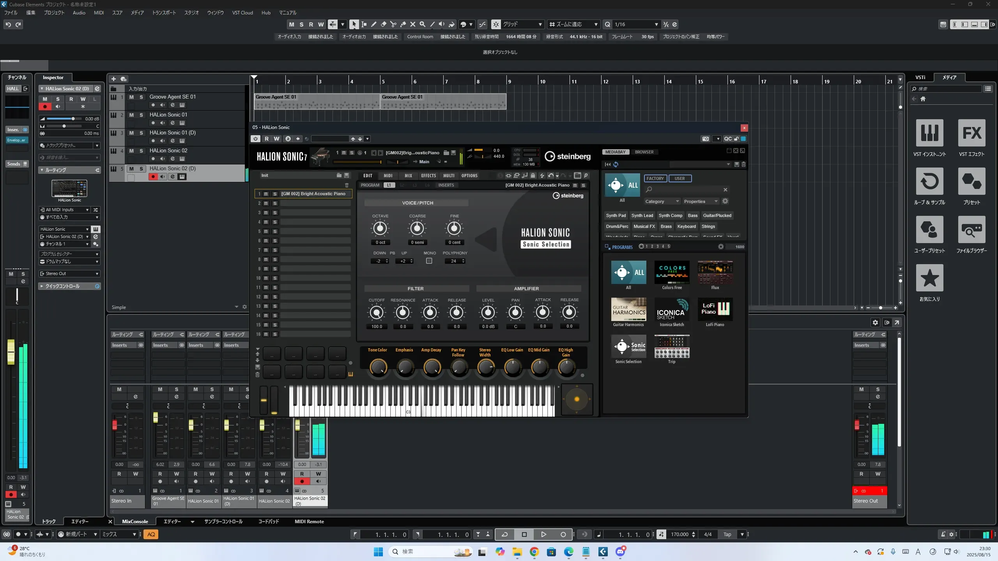
Task: Click the Tap tempo button
Action: (727, 535)
